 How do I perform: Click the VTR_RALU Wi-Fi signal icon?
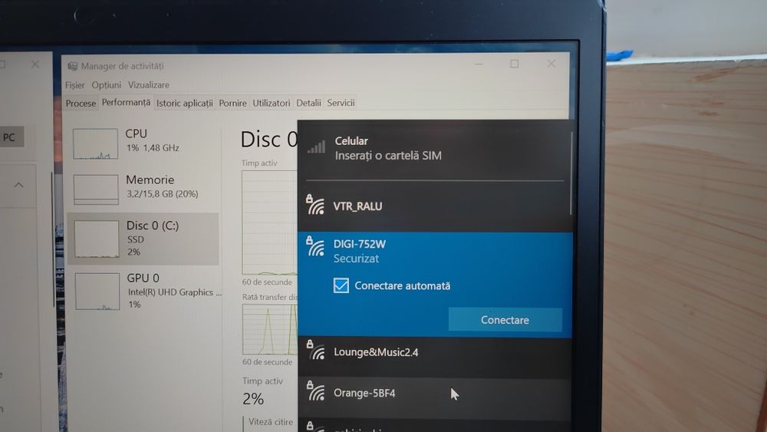tap(315, 205)
